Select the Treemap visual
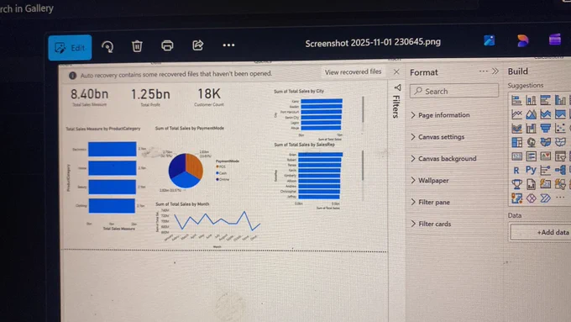The height and width of the screenshot is (322, 571). (516, 142)
